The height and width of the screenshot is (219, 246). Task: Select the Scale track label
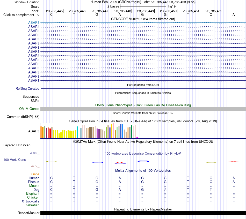point(35,6)
